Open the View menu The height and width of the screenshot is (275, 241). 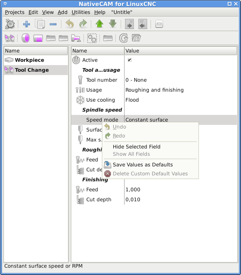[x=48, y=12]
